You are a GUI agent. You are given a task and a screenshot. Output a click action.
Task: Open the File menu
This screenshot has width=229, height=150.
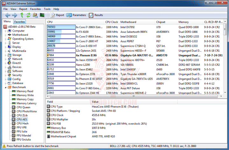5,9
